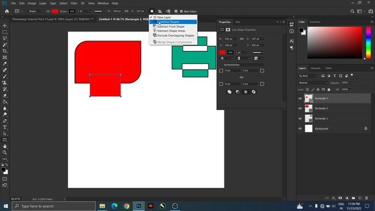Viewport: 375px width, 211px height.
Task: Toggle the Align Edges checkbox
Action: pos(181,11)
